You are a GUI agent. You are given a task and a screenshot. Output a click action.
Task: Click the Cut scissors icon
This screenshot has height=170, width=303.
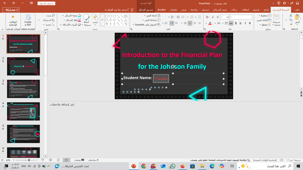click(291, 15)
